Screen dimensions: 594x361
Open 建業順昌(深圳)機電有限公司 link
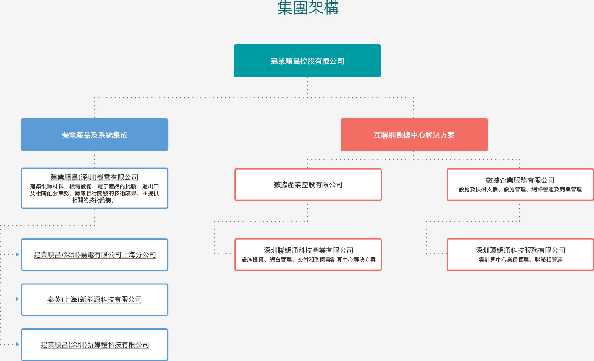pos(94,177)
